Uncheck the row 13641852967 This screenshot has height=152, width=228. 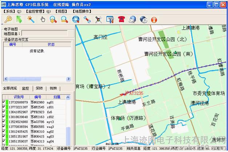pos(4,112)
